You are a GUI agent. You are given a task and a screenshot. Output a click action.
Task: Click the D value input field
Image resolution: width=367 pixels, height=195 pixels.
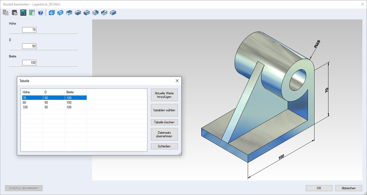pos(29,46)
